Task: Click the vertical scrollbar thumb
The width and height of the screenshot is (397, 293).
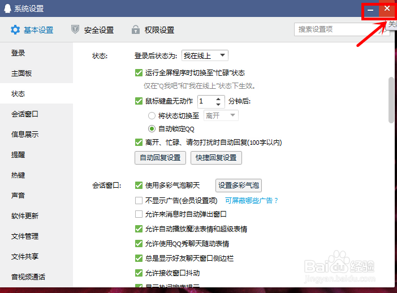Action: pos(391,100)
